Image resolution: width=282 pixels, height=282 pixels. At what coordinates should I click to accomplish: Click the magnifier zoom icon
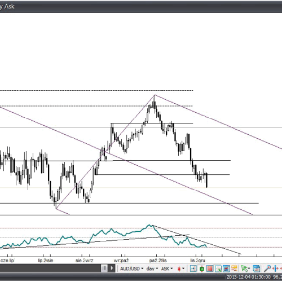(267, 268)
